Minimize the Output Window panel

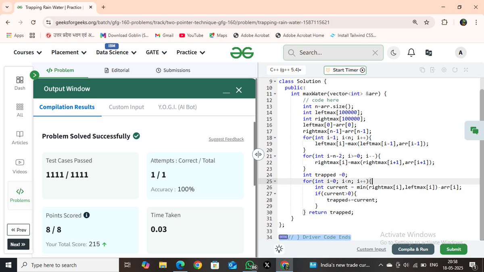(x=226, y=92)
